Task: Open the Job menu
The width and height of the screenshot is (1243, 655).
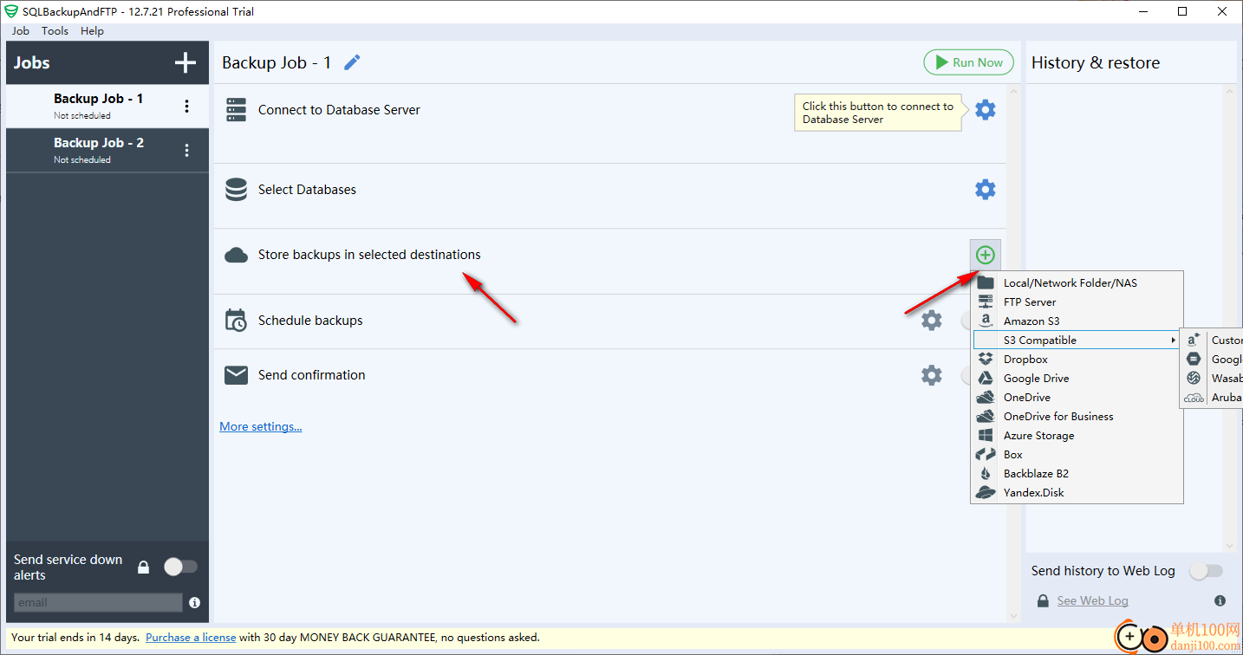Action: click(21, 30)
